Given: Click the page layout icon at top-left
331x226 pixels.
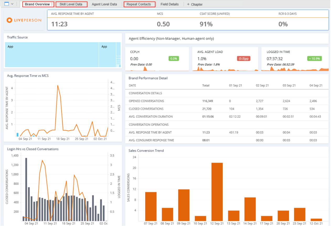Looking at the screenshot, I should [x=7, y=4].
